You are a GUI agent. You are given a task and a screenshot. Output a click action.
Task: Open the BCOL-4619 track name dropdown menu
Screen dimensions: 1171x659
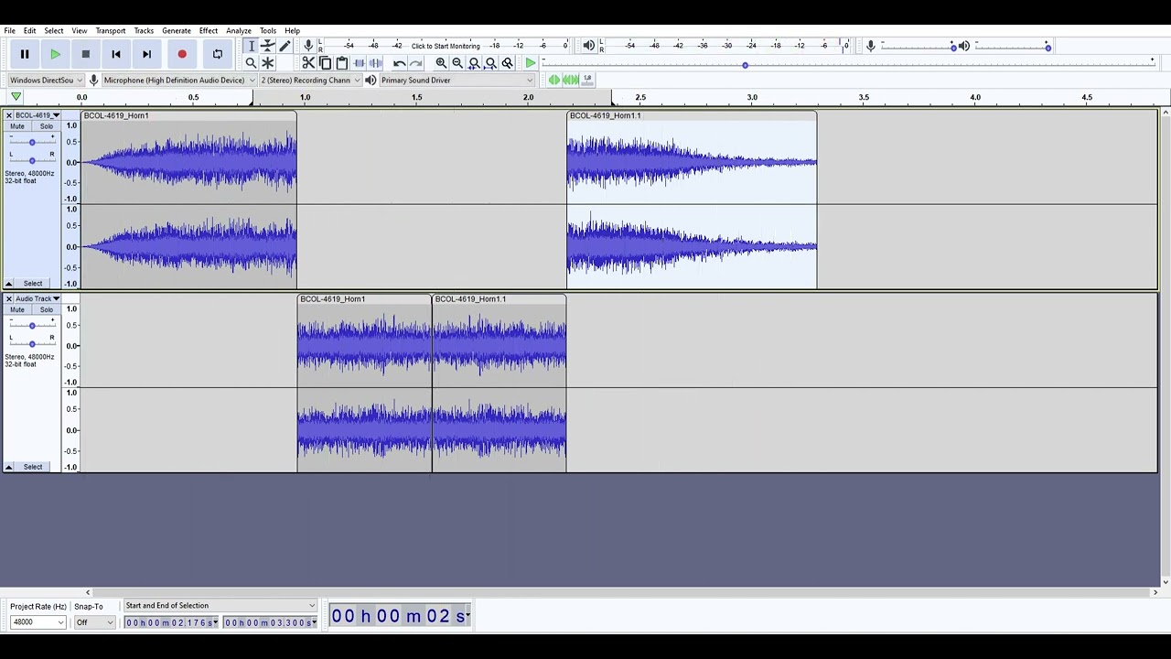(38, 115)
